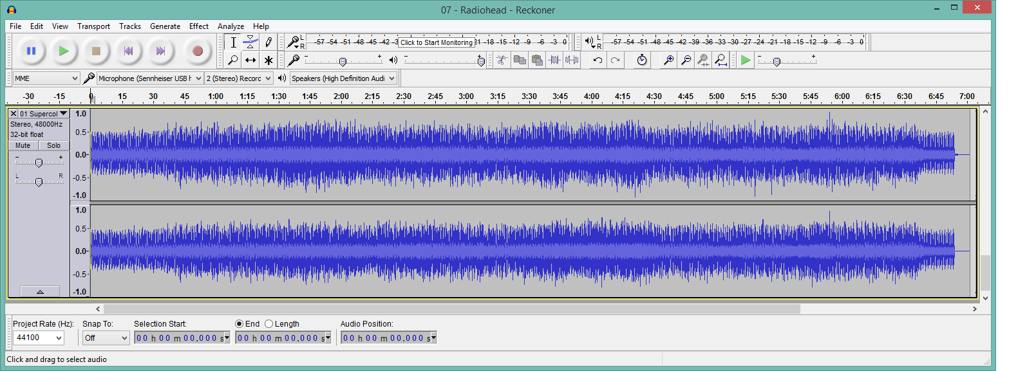Image resolution: width=1027 pixels, height=371 pixels.
Task: Open the Snap To Off dropdown
Action: [x=106, y=338]
